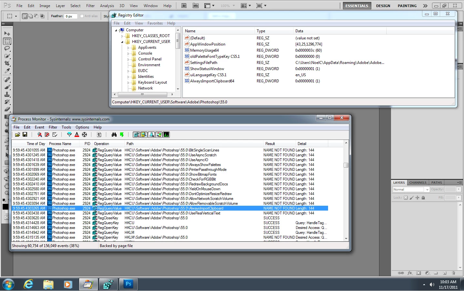Expand the AppEvents registry key
Viewport: 464px width, 291px height.
129,47
